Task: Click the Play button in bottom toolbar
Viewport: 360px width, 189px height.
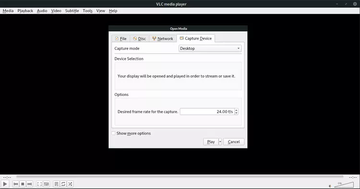Action: [x=5, y=184]
